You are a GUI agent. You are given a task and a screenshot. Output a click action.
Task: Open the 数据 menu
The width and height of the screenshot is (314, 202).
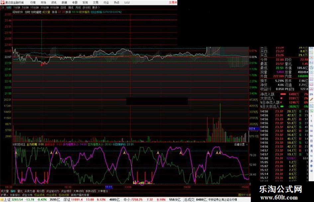point(64,3)
